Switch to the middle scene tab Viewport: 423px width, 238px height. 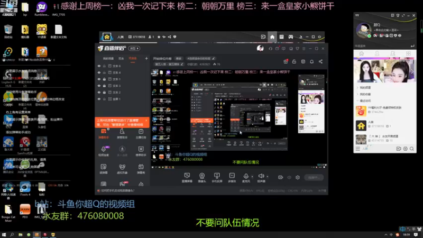click(121, 58)
